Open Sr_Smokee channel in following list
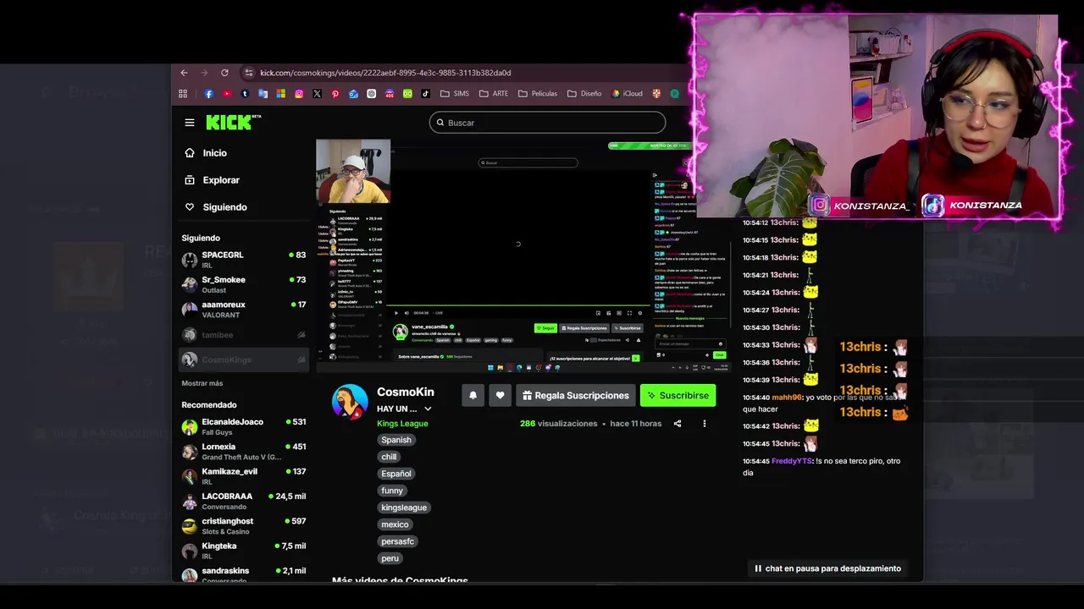 (244, 284)
